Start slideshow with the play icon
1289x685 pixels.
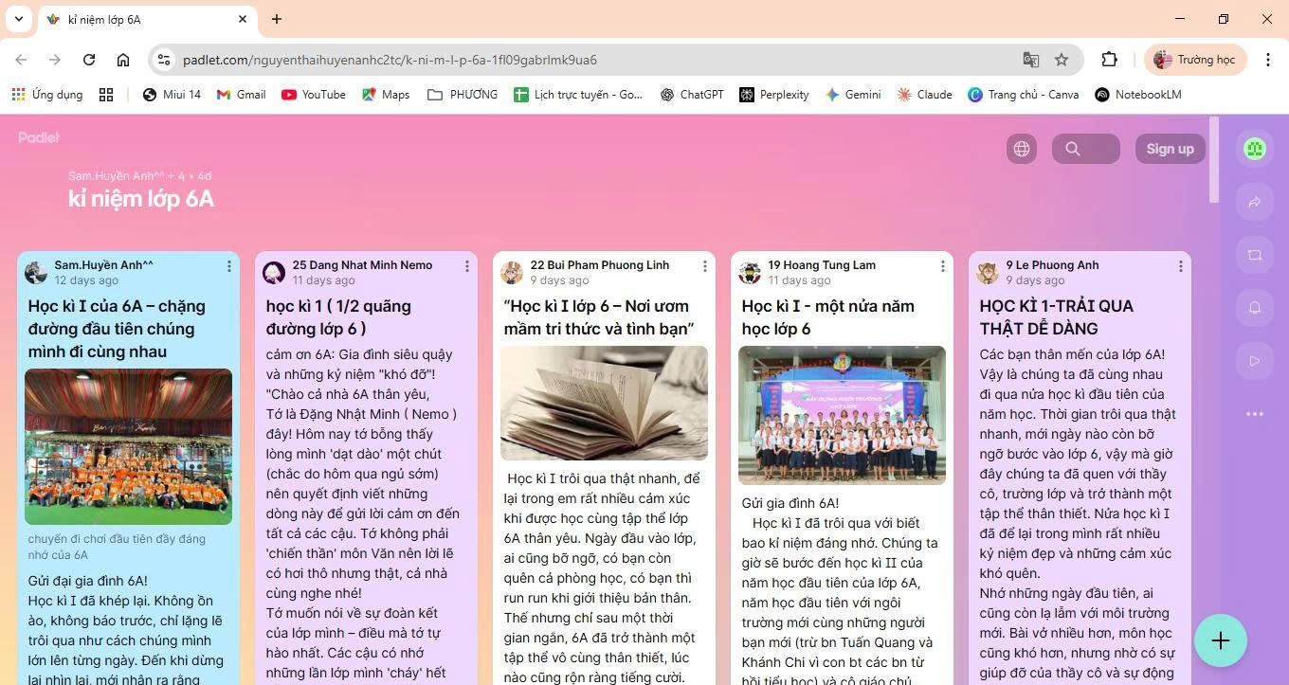pos(1255,361)
